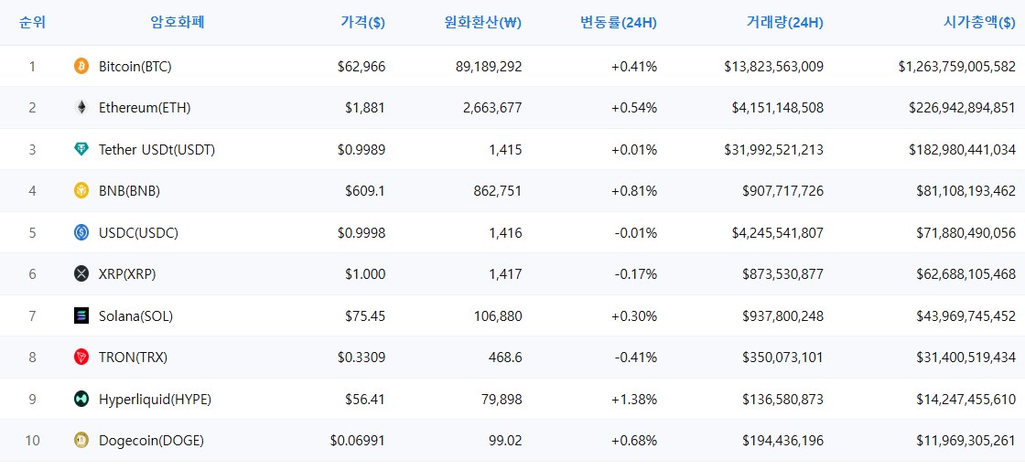Click the Hyperliquid logo icon
Viewport: 1025px width, 470px height.
pos(81,399)
